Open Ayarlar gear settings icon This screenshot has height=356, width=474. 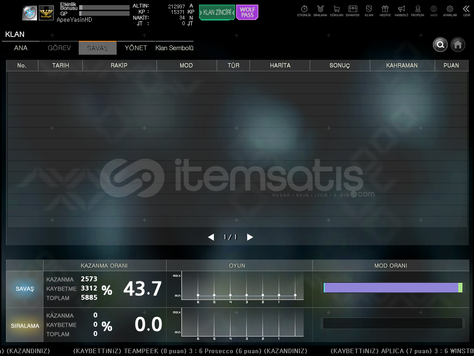point(449,9)
